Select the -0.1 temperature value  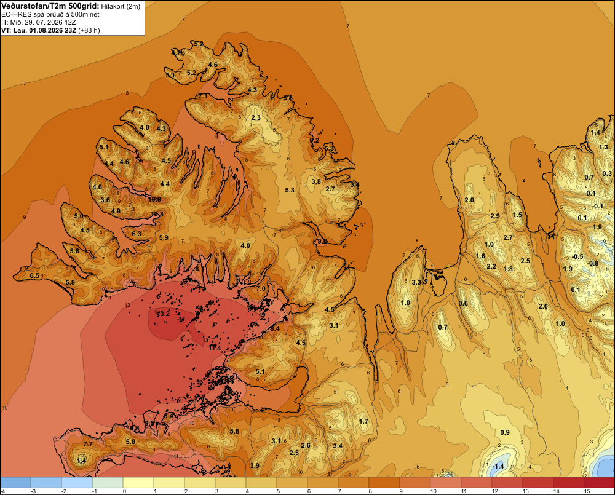coord(597,207)
